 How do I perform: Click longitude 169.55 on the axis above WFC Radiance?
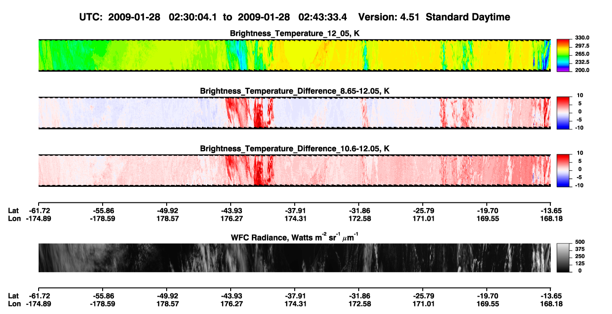(487, 218)
